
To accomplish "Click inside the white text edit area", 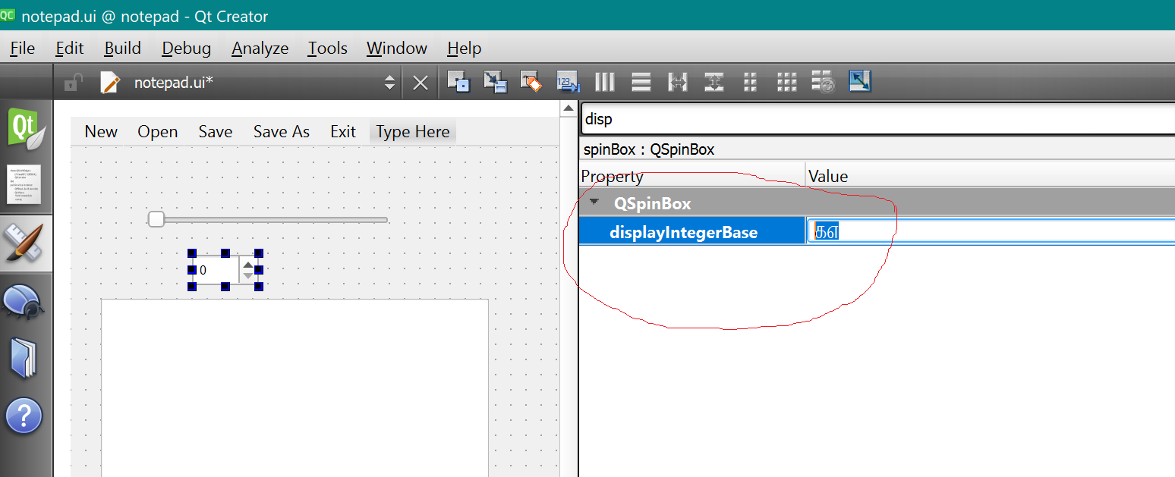I will (295, 388).
